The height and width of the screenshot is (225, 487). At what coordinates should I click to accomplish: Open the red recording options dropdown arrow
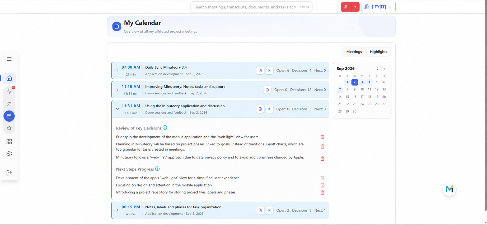[355, 7]
